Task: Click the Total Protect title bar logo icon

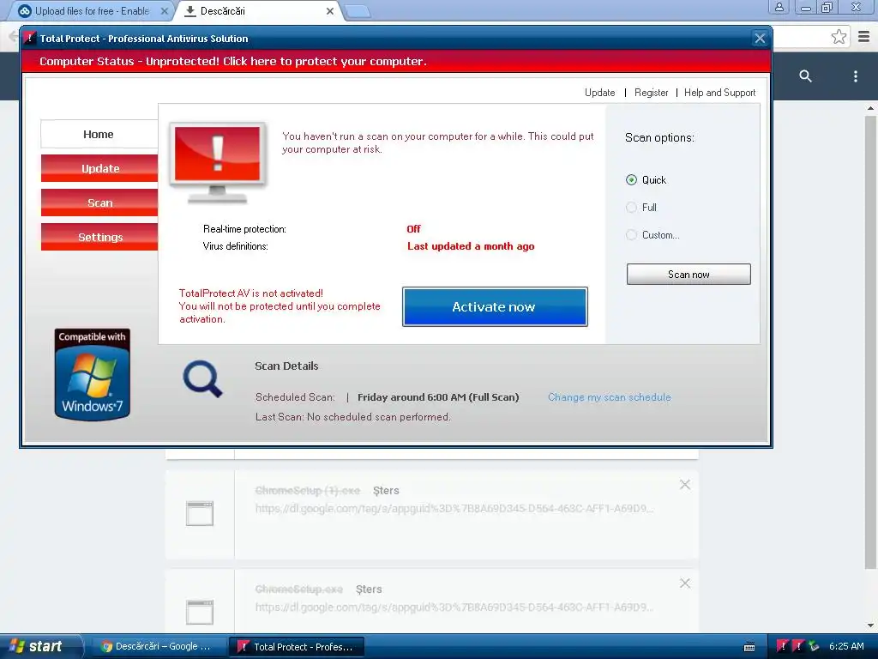Action: [x=30, y=38]
